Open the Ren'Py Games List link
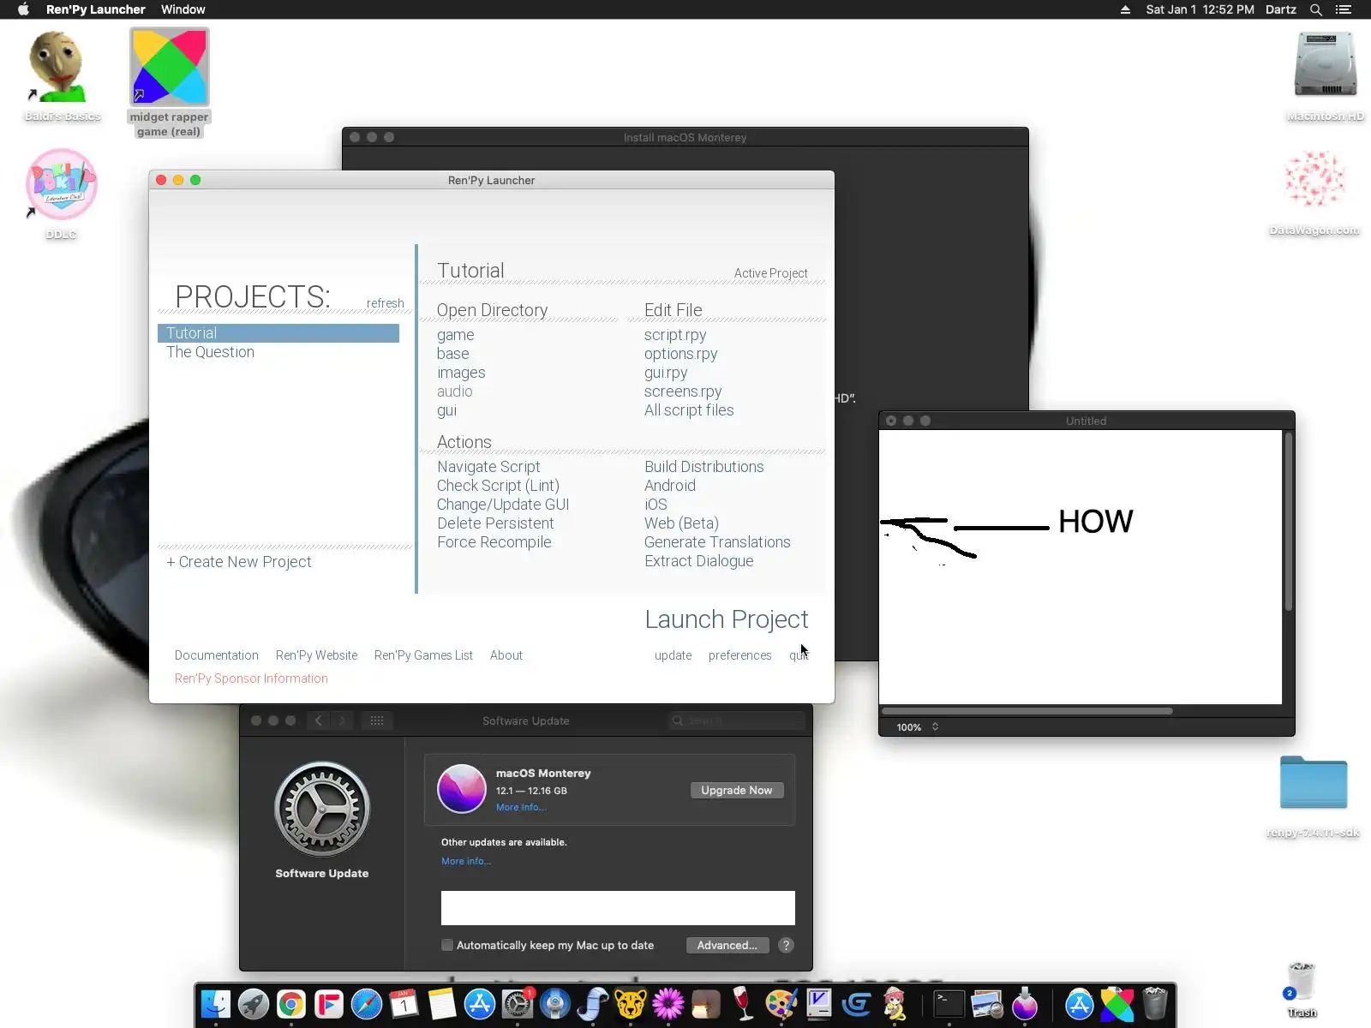This screenshot has height=1028, width=1371. pos(423,655)
